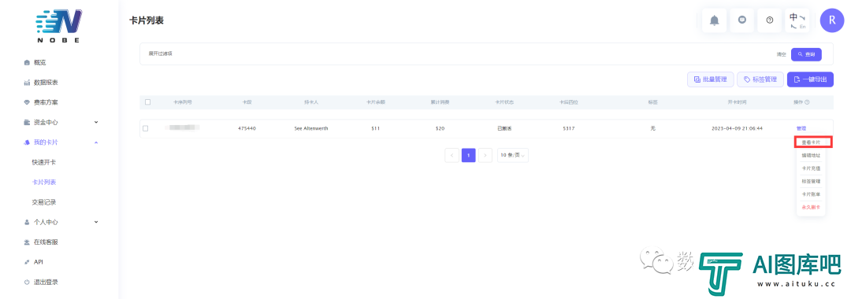851x299 pixels.
Task: Choose 查看卡片 from the manage menu
Action: 811,142
